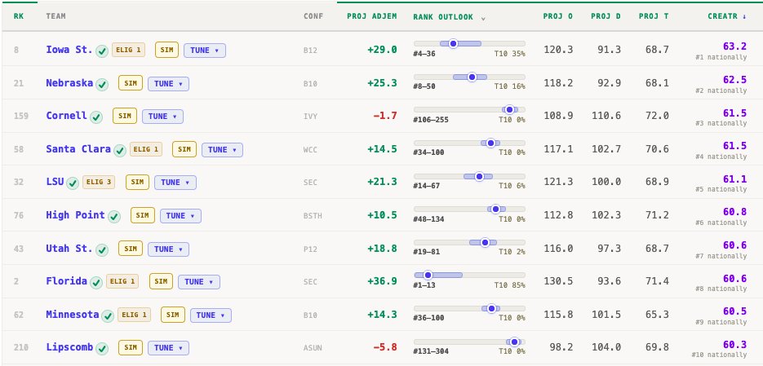Open High Point's TUNE dropdown

pos(180,216)
